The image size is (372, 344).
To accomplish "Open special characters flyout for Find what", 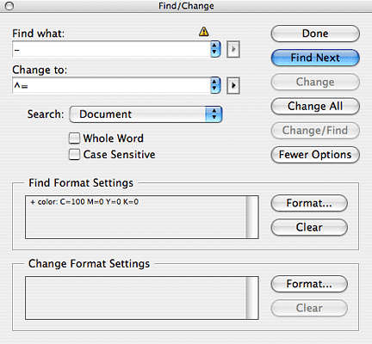I will click(x=233, y=49).
